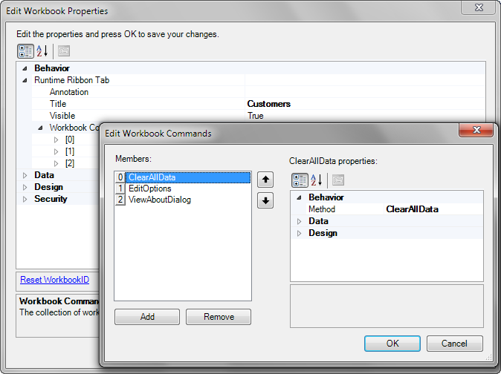This screenshot has height=374, width=501.
Task: Click the Remove button
Action: tap(219, 317)
